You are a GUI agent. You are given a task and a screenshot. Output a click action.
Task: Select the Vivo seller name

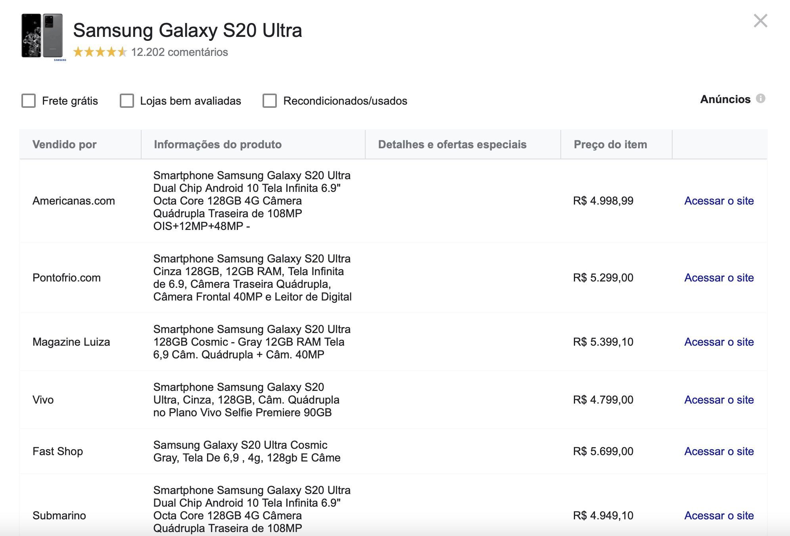point(43,400)
